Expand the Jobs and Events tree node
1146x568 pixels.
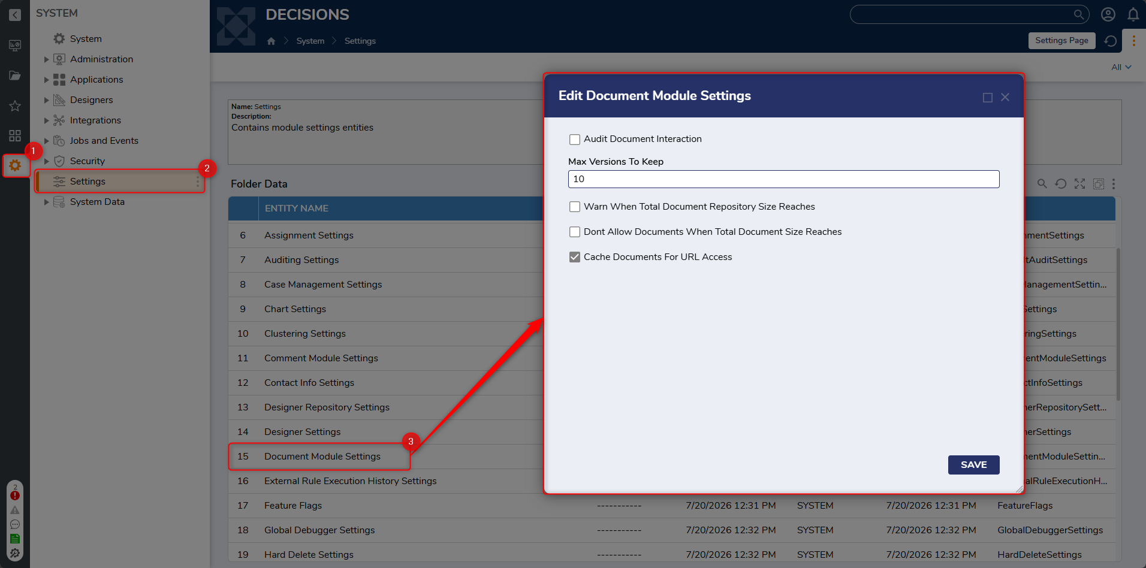(46, 141)
